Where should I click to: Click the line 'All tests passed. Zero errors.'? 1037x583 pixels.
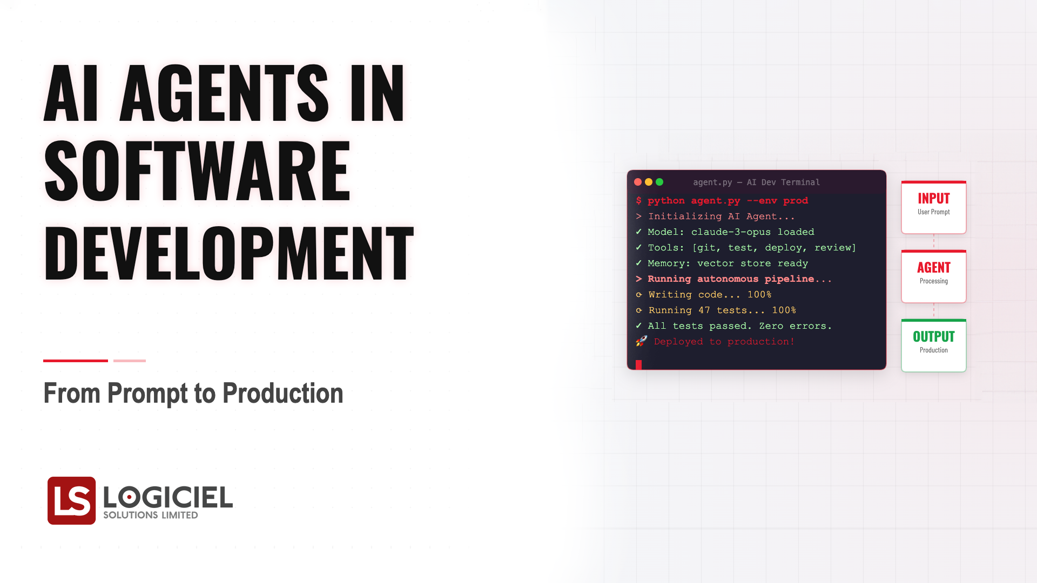point(739,326)
